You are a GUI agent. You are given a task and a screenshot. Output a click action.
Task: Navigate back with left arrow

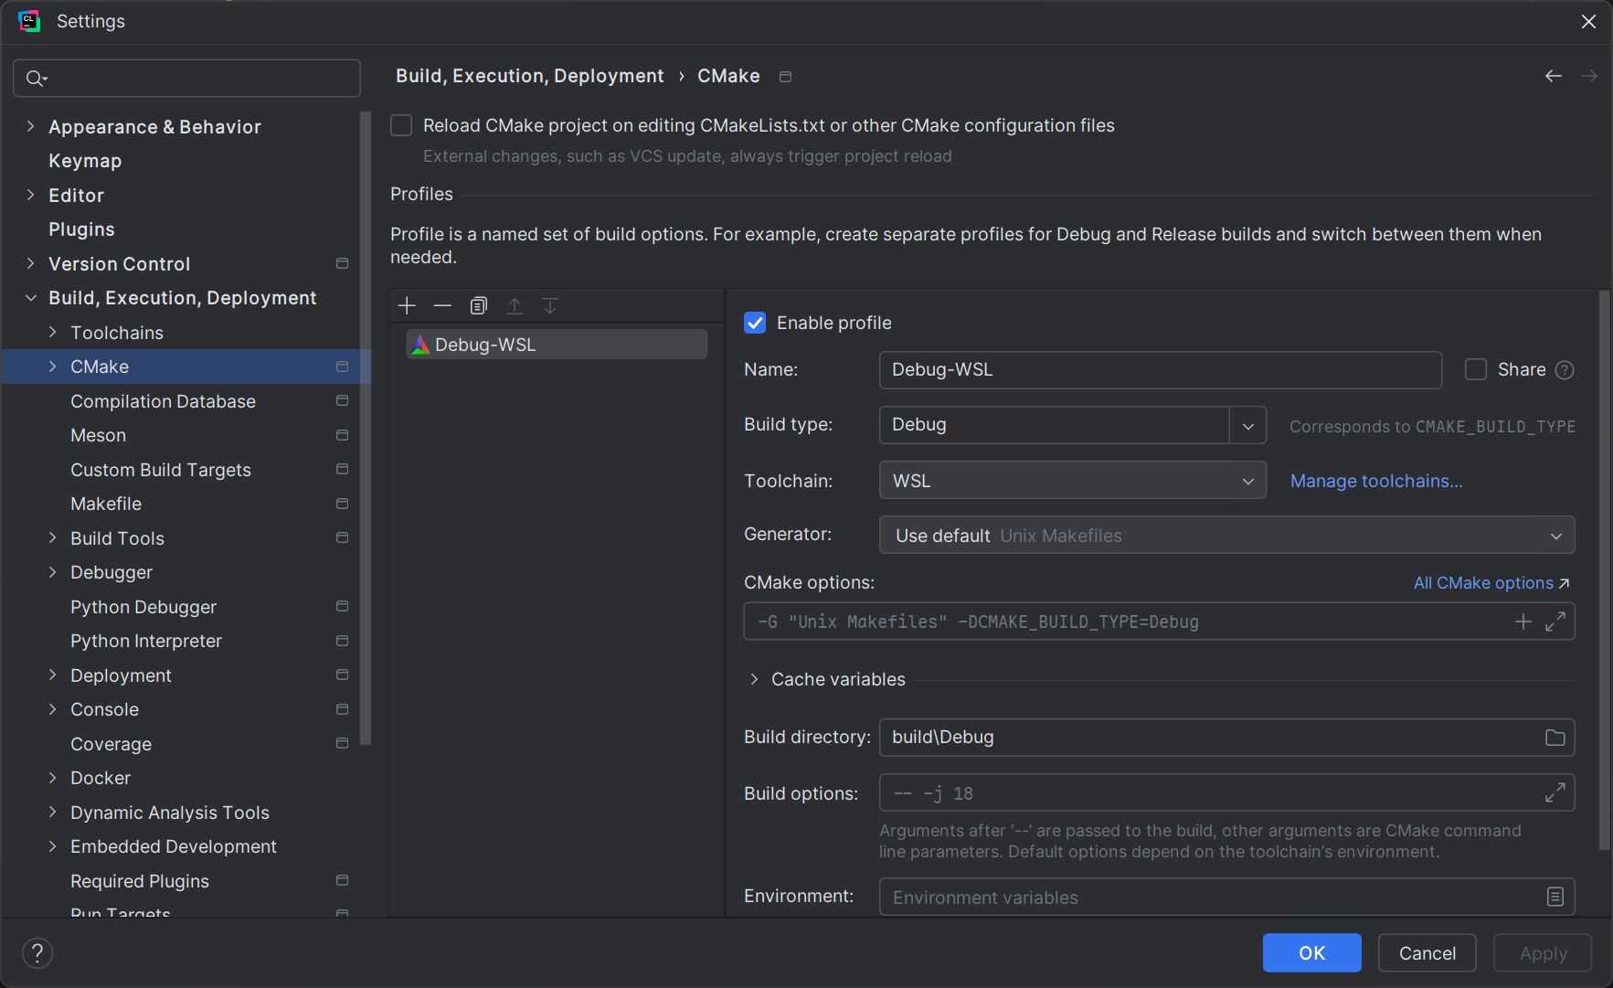coord(1554,76)
